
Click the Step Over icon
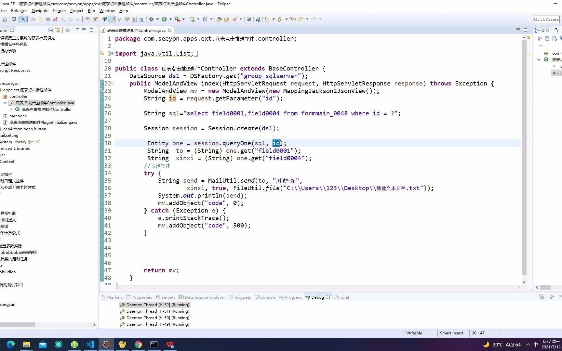[x=70, y=19]
